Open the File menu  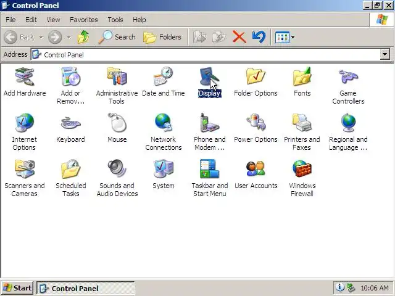(10, 20)
